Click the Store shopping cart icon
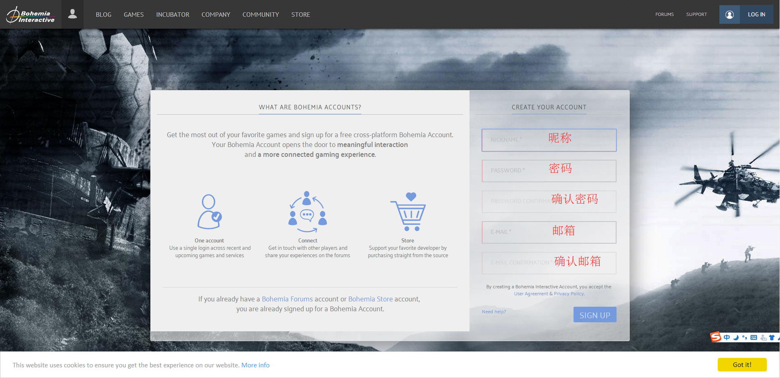780x378 pixels. pyautogui.click(x=408, y=211)
